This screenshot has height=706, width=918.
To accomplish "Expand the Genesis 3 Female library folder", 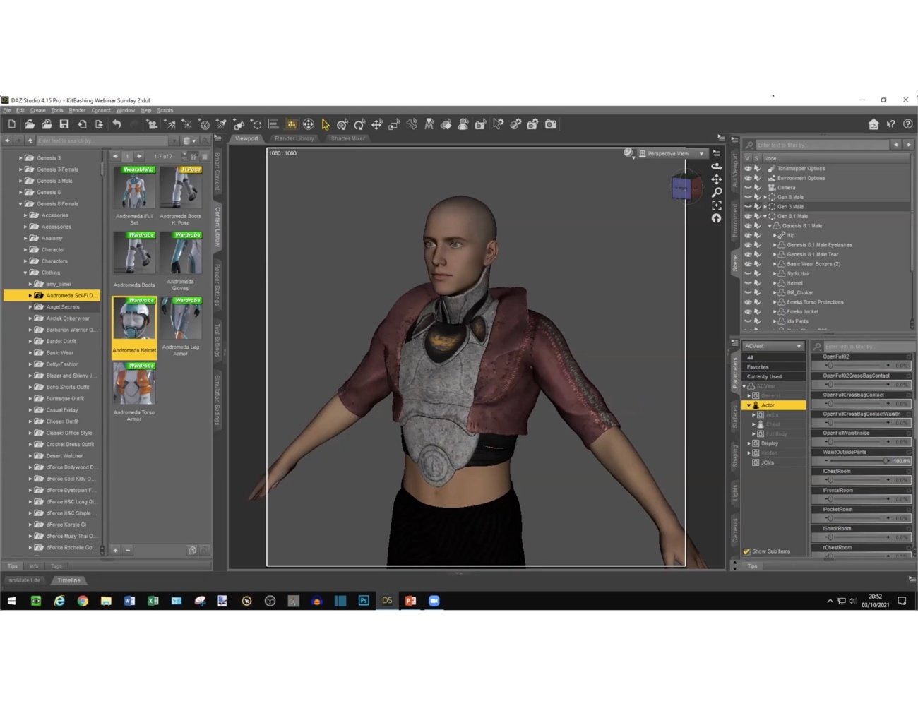I will [x=20, y=169].
